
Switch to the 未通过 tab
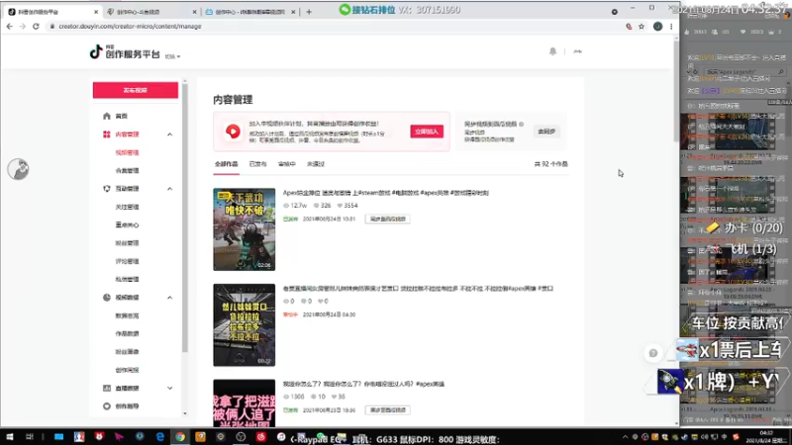[x=316, y=164]
